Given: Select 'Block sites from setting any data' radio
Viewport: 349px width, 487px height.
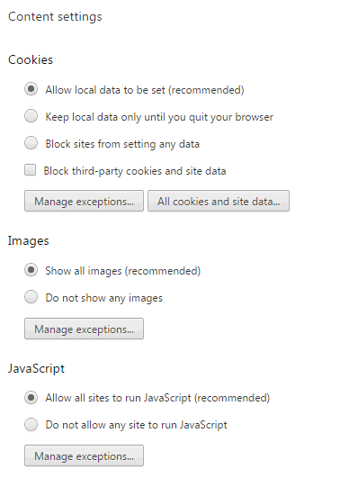Looking at the screenshot, I should point(31,143).
